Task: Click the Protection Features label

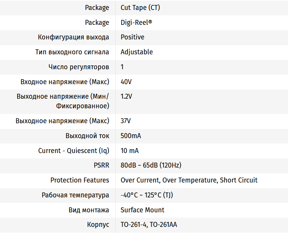Action: pyautogui.click(x=79, y=180)
